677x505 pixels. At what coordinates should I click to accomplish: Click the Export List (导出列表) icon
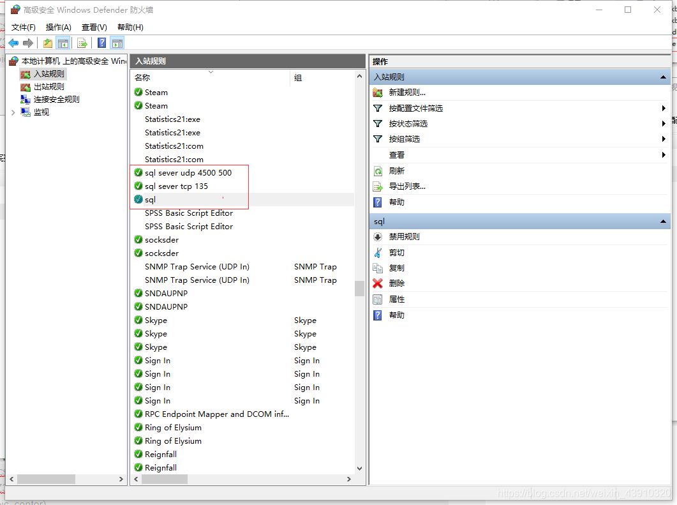point(378,186)
